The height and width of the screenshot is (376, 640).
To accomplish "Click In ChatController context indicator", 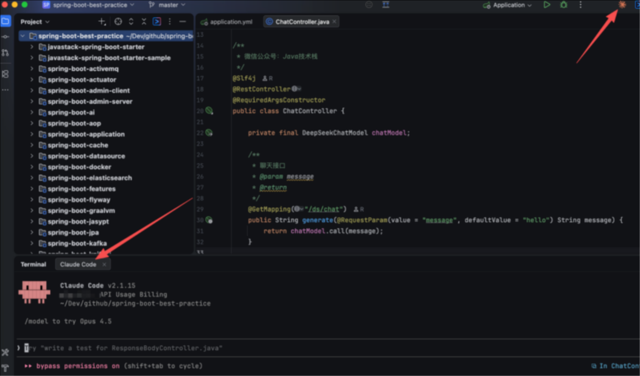I will [615, 366].
